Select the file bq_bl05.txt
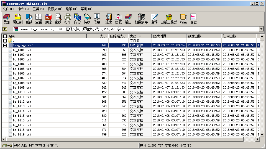Viewport: 266px width, 149px height. [22, 69]
